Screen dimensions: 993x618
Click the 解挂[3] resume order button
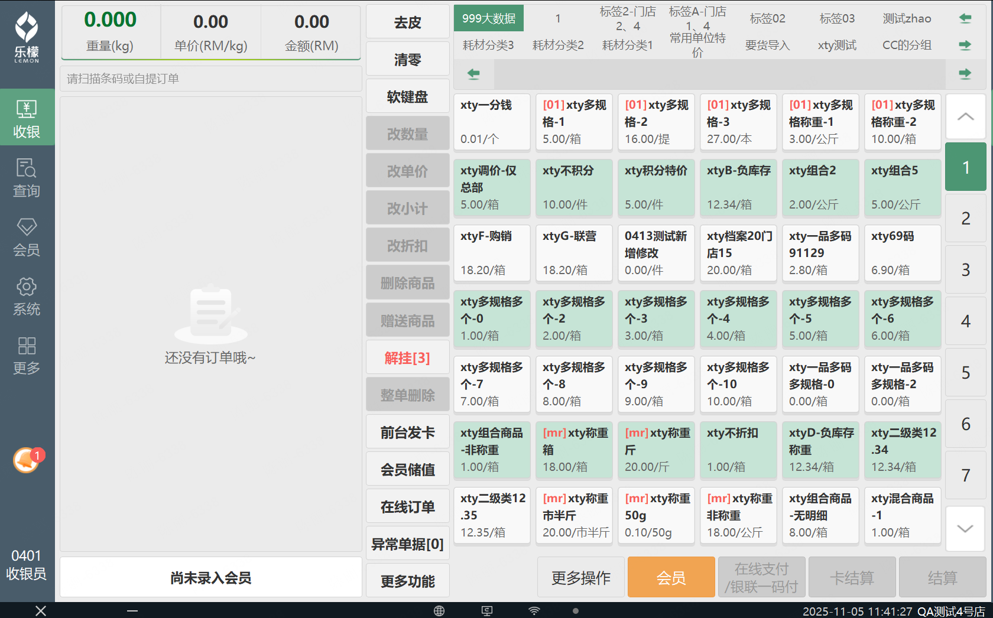pos(407,357)
